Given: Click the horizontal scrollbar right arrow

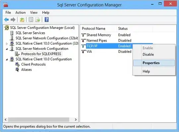Looking at the screenshot, I should [76, 120].
